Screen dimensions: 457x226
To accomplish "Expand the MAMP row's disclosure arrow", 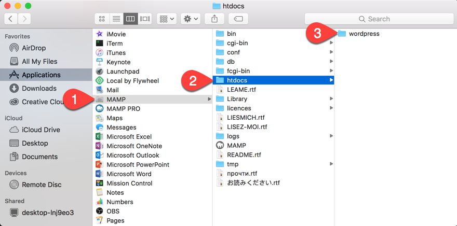I will 209,100.
